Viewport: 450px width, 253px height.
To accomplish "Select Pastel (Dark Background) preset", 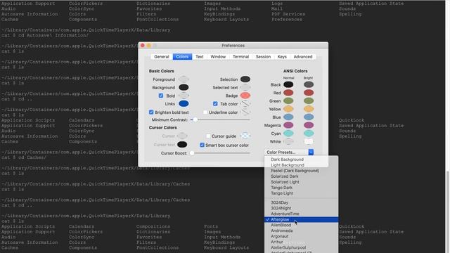I will [302, 171].
